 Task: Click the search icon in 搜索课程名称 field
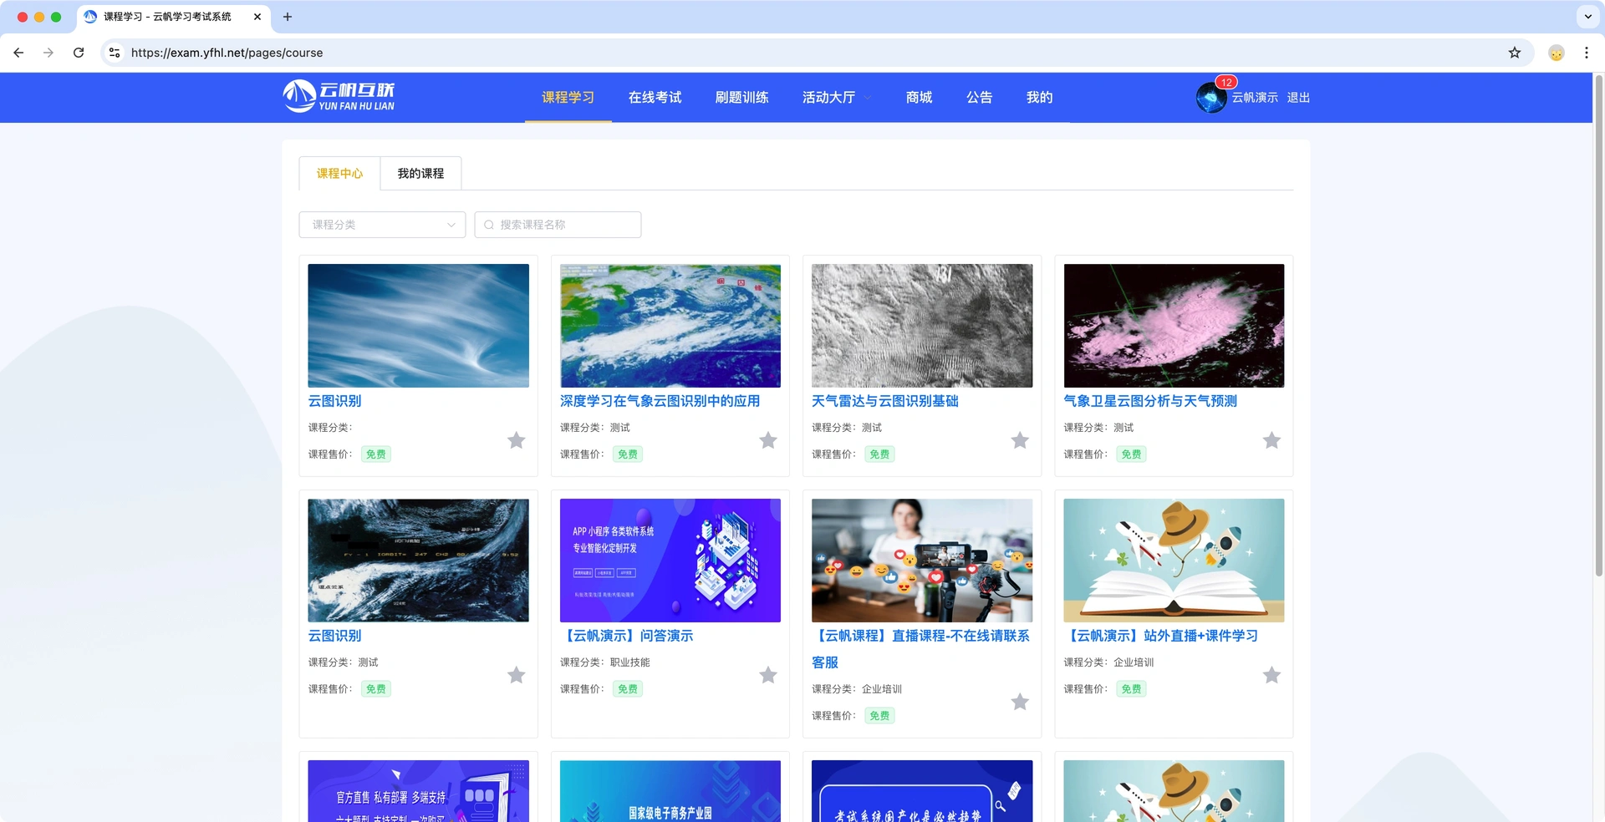(x=489, y=225)
